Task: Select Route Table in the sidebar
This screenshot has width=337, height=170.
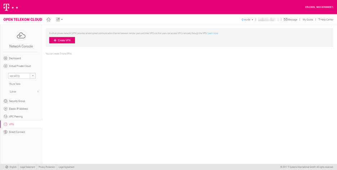Action: point(15,84)
